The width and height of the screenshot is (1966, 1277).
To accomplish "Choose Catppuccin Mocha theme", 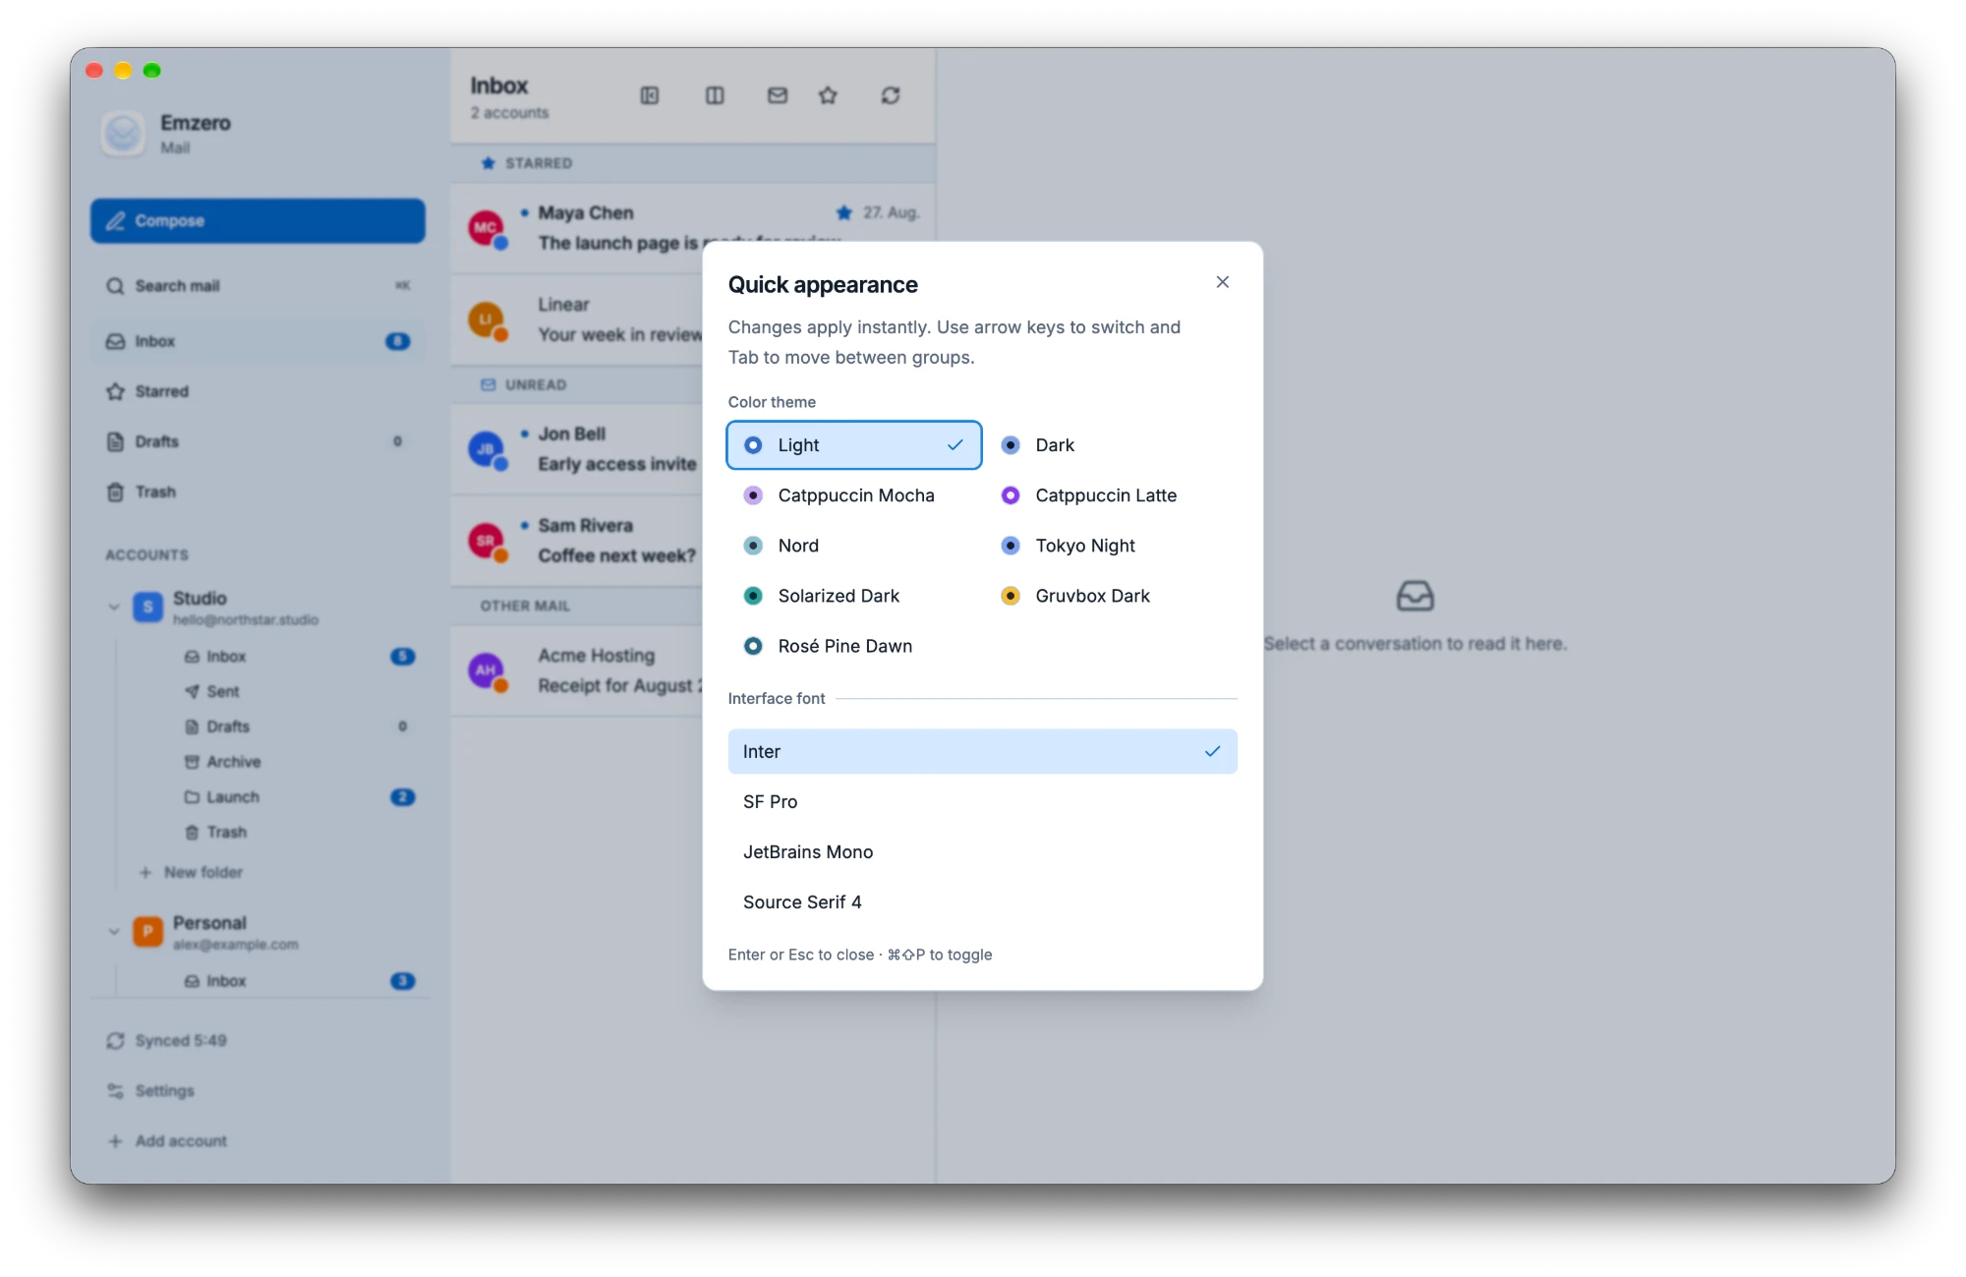I will coord(854,495).
